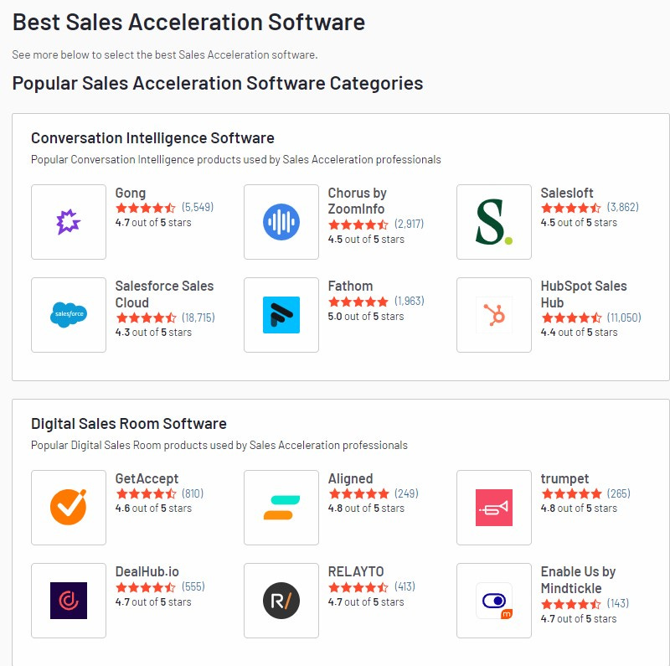Open the Enable Us by Mindtickle logo
This screenshot has width=670, height=666.
494,601
